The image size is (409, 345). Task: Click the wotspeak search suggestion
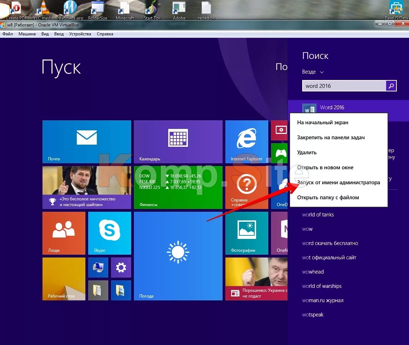pyautogui.click(x=313, y=315)
